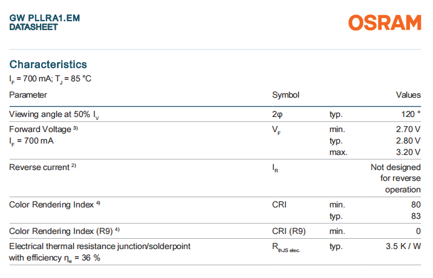This screenshot has height=278, width=433.
Task: Select the Electrical thermal resistance parameter text
Action: tap(100, 247)
